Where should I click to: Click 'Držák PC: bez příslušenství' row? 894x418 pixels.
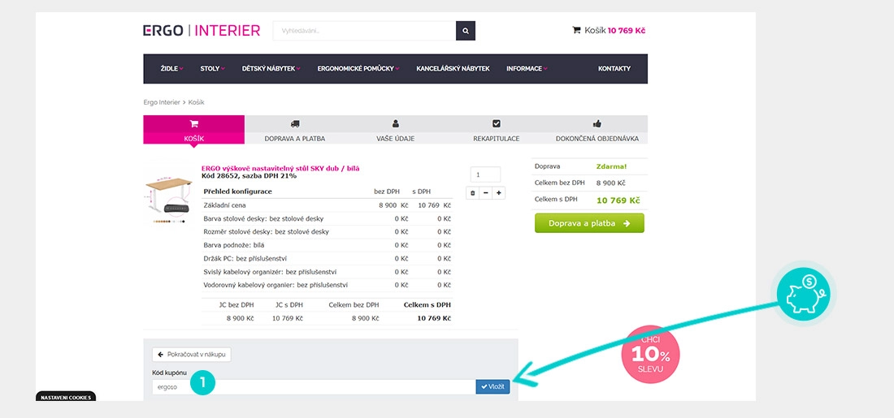click(328, 259)
